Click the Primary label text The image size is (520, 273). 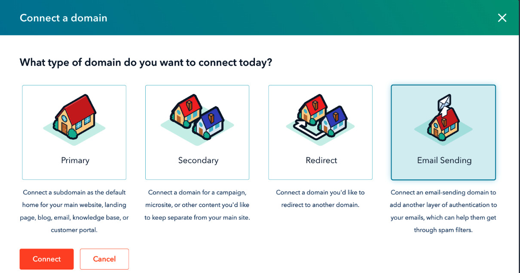tap(75, 161)
